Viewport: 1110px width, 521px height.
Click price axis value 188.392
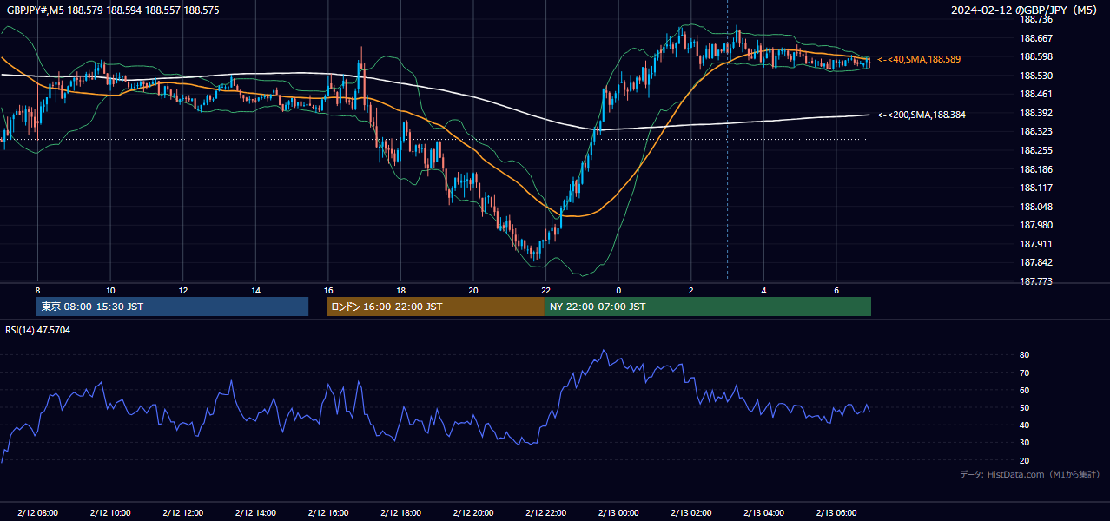coord(1035,113)
